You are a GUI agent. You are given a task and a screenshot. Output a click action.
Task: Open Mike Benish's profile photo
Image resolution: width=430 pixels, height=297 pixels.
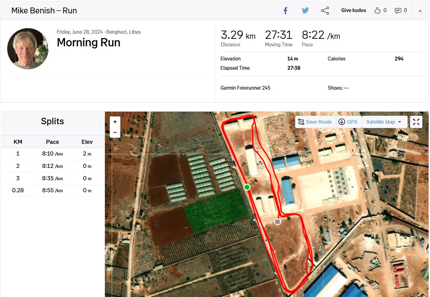point(28,49)
